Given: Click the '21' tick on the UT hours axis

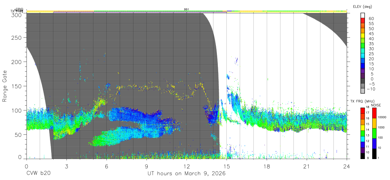Looking at the screenshot, I should point(307,166).
